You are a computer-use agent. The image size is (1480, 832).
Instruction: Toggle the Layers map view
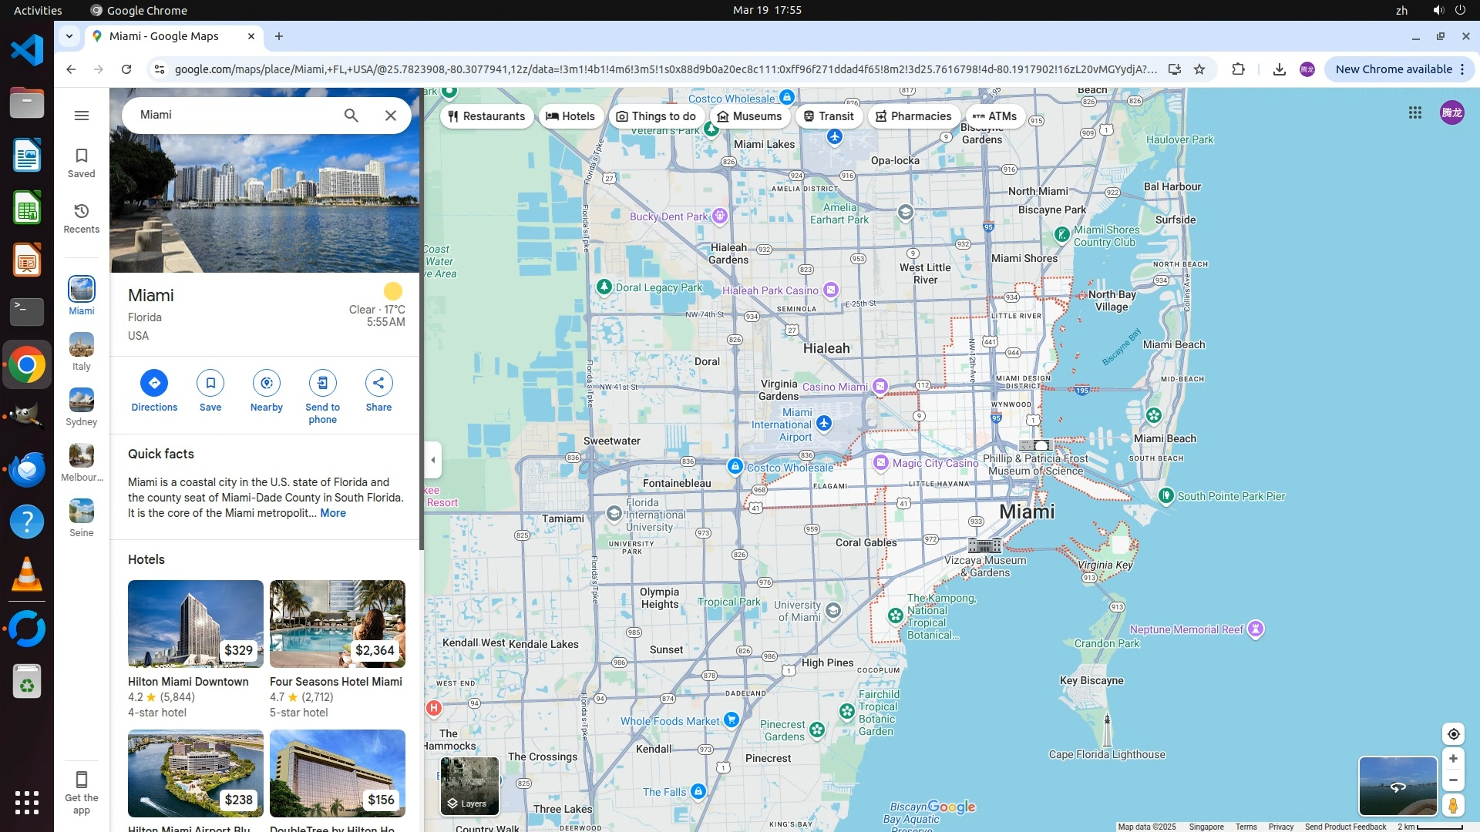click(469, 786)
